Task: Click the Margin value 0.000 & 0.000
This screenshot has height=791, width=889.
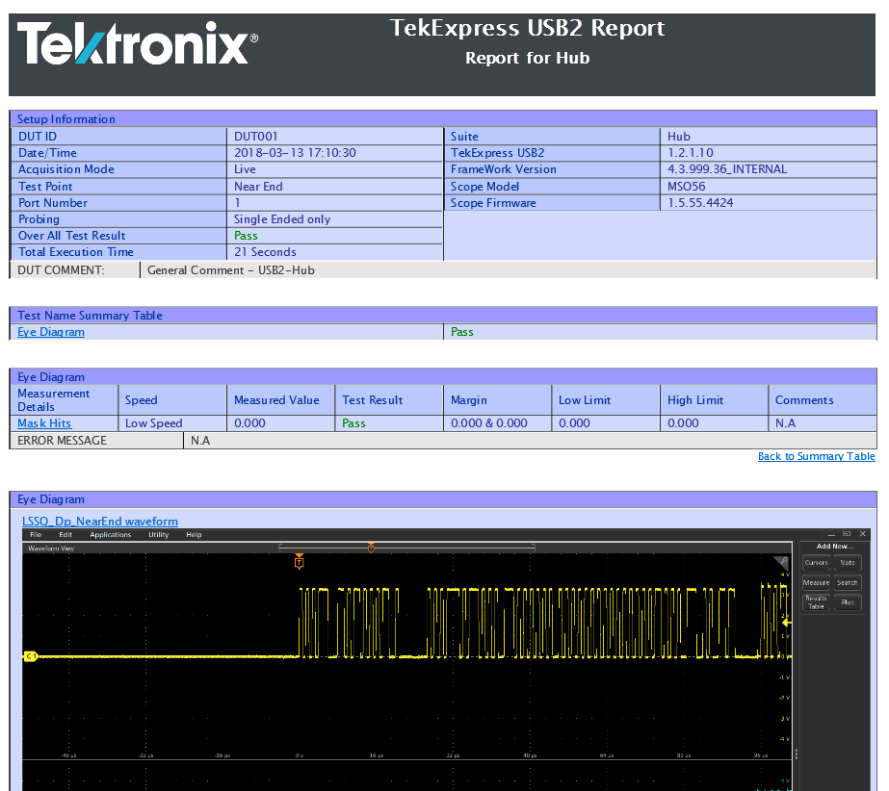Action: pos(488,423)
